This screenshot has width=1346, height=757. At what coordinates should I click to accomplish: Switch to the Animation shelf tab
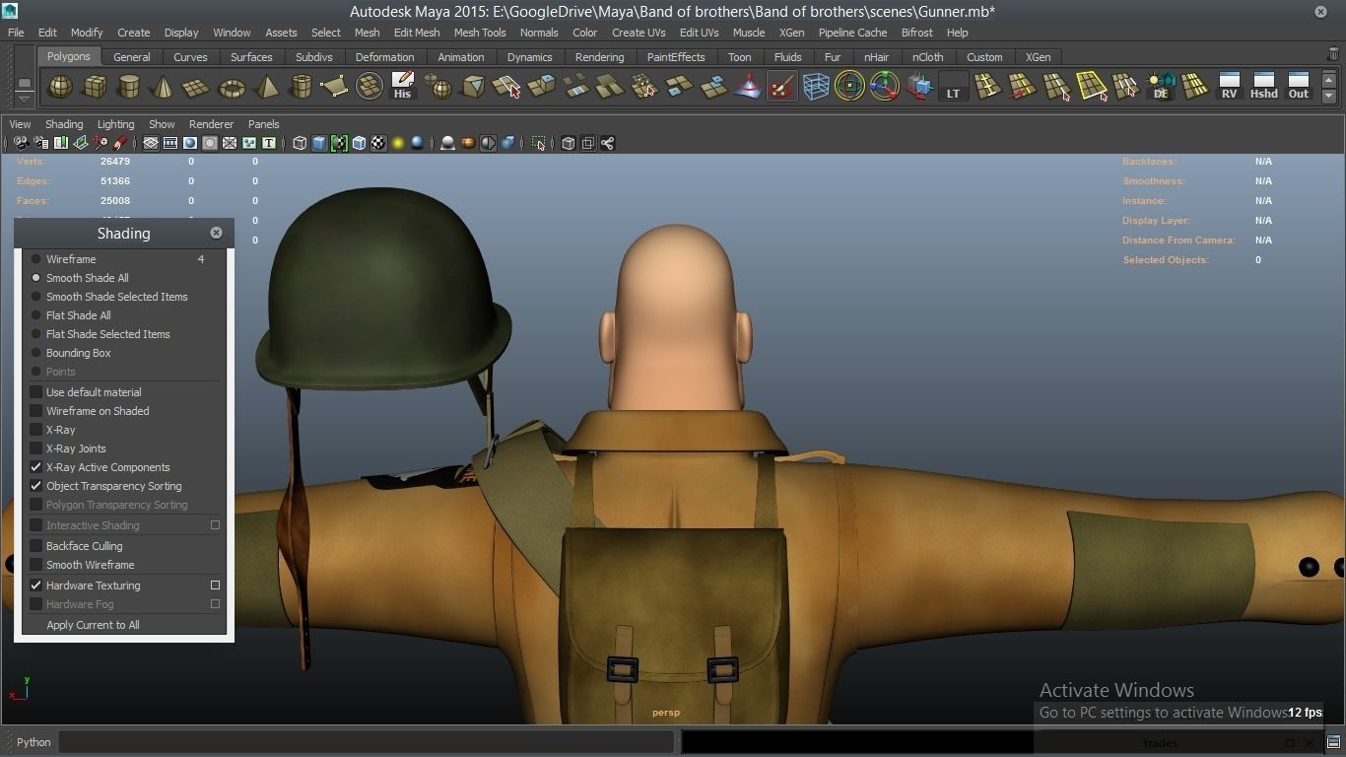point(460,57)
